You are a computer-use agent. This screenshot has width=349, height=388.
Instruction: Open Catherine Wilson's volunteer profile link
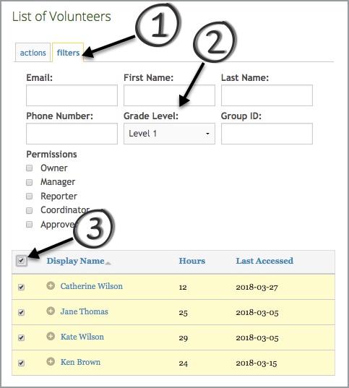[92, 286]
